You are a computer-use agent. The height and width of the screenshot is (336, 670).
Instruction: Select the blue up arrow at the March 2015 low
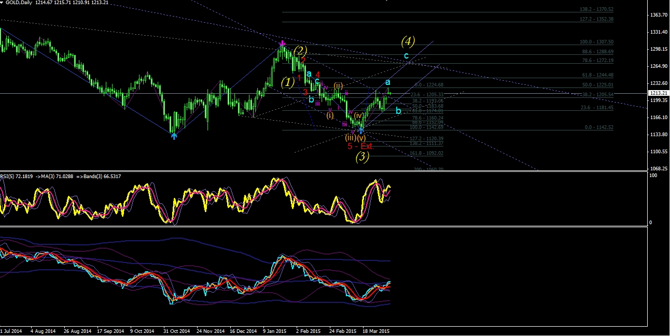tap(361, 131)
